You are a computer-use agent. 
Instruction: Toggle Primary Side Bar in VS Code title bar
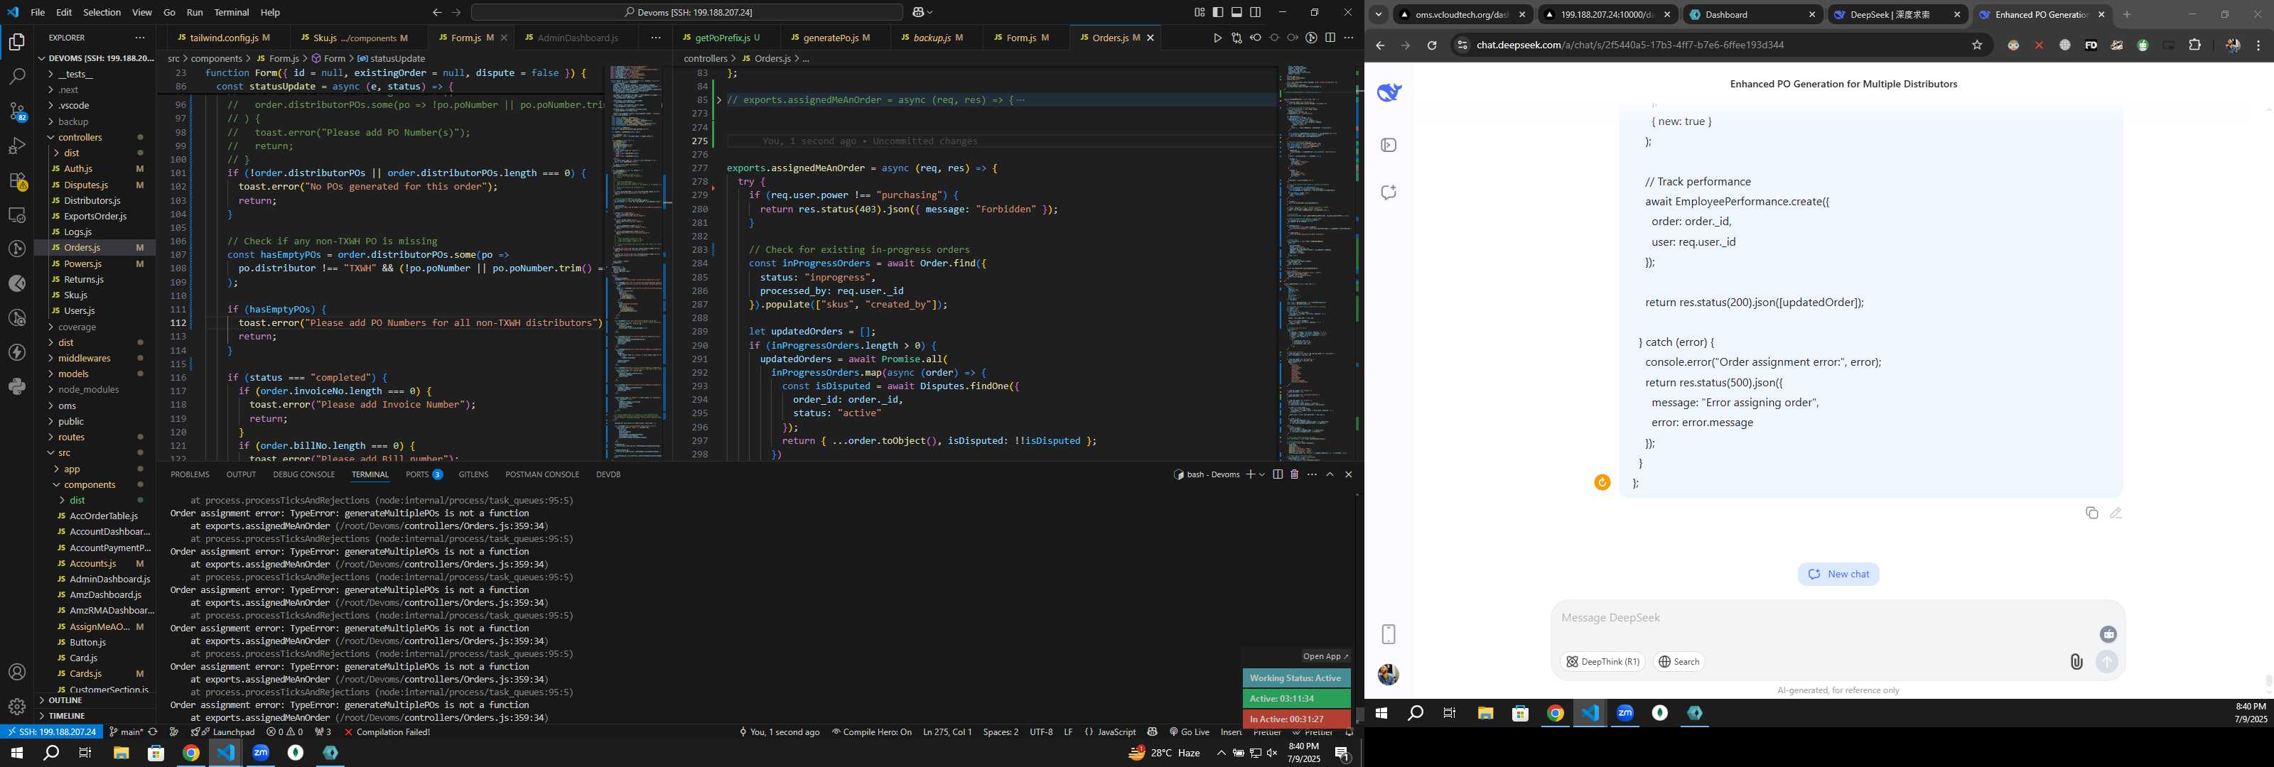[x=1218, y=12]
